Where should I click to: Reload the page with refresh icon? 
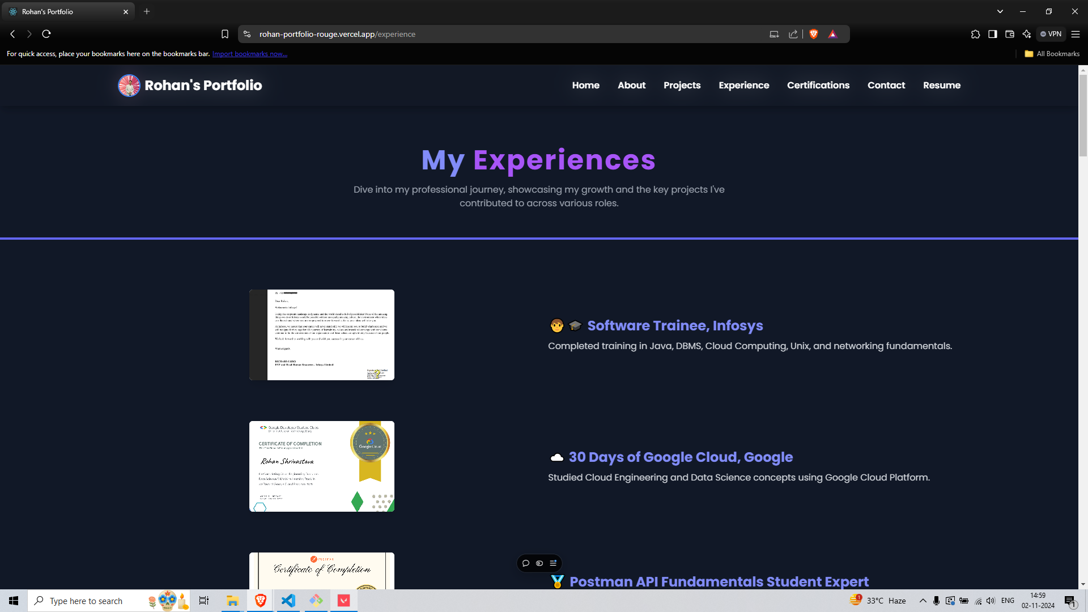(x=46, y=34)
